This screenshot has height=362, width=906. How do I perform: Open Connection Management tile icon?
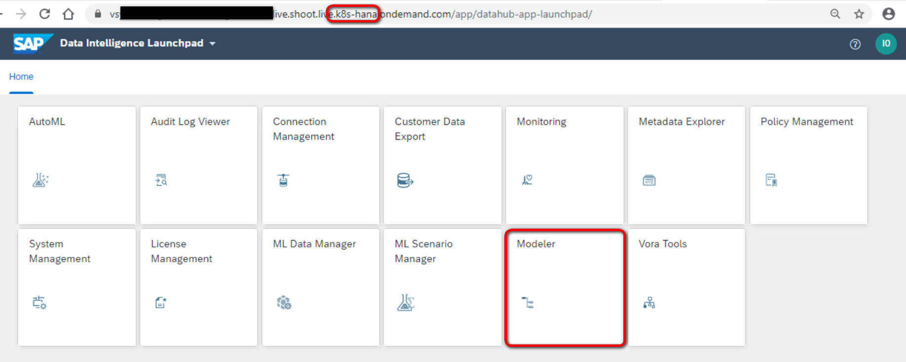(x=283, y=180)
